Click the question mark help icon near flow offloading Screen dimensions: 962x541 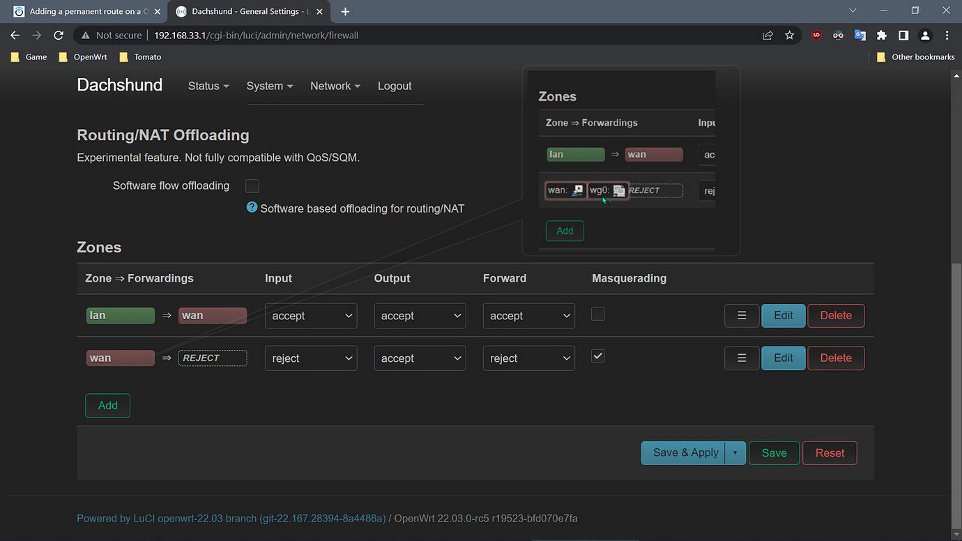[x=251, y=207]
